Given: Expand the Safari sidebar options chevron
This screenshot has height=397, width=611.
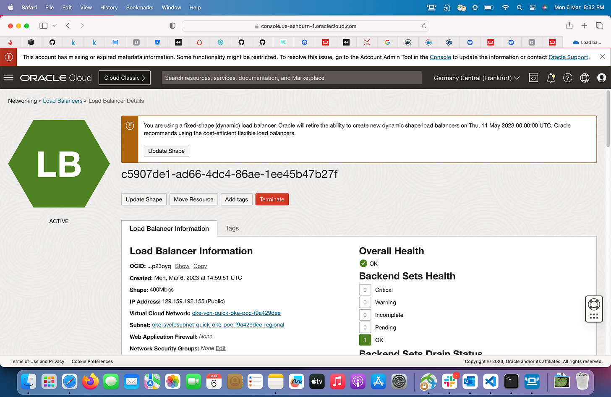Looking at the screenshot, I should [x=54, y=26].
